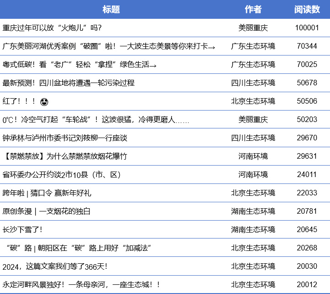Click author 河南环境 in the 24011 row
The width and height of the screenshot is (330, 294).
click(x=253, y=175)
